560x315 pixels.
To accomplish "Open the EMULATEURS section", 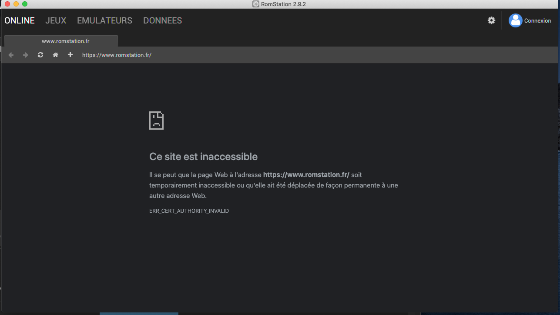I will pos(104,20).
